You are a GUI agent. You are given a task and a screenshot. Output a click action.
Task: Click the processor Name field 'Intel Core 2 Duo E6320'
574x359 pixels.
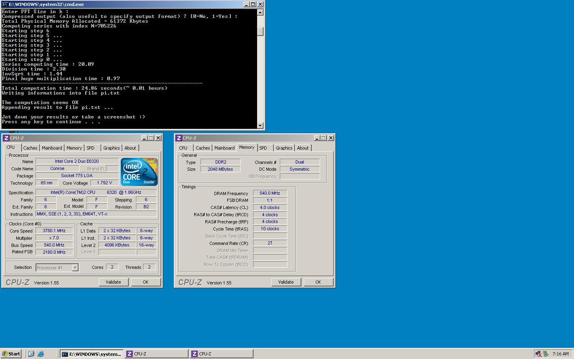click(x=77, y=162)
